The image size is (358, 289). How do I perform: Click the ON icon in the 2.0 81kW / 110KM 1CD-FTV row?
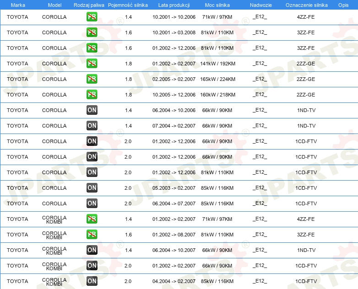[92, 172]
